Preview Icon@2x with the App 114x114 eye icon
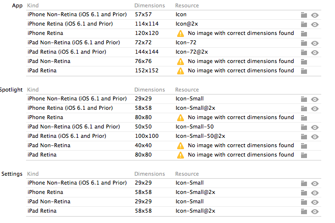The width and height of the screenshot is (335, 223). pos(315,24)
